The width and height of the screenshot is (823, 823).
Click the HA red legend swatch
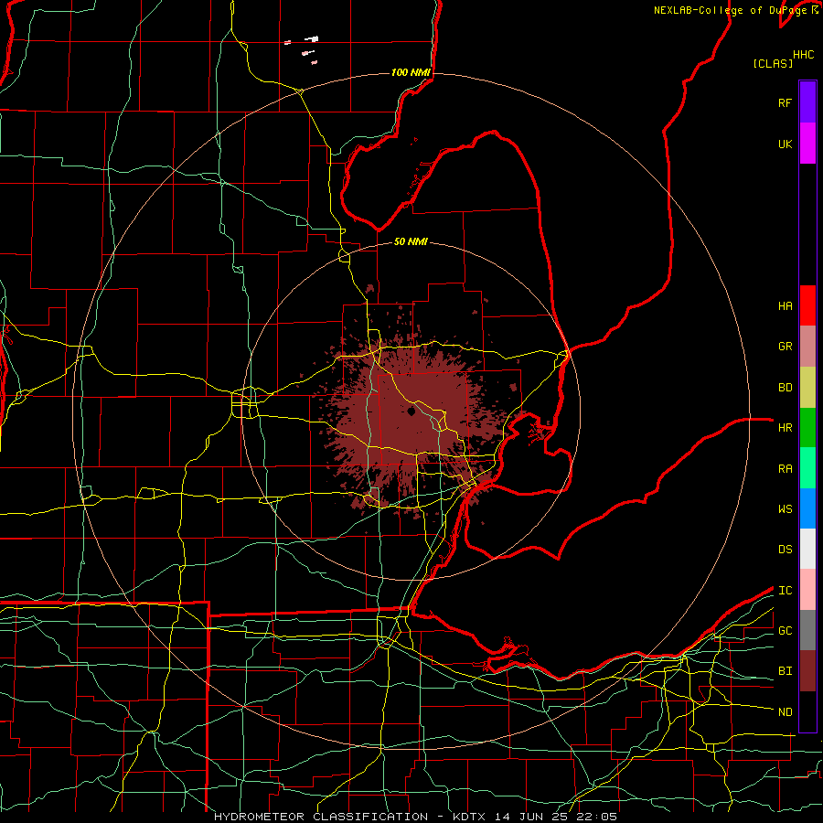807,305
